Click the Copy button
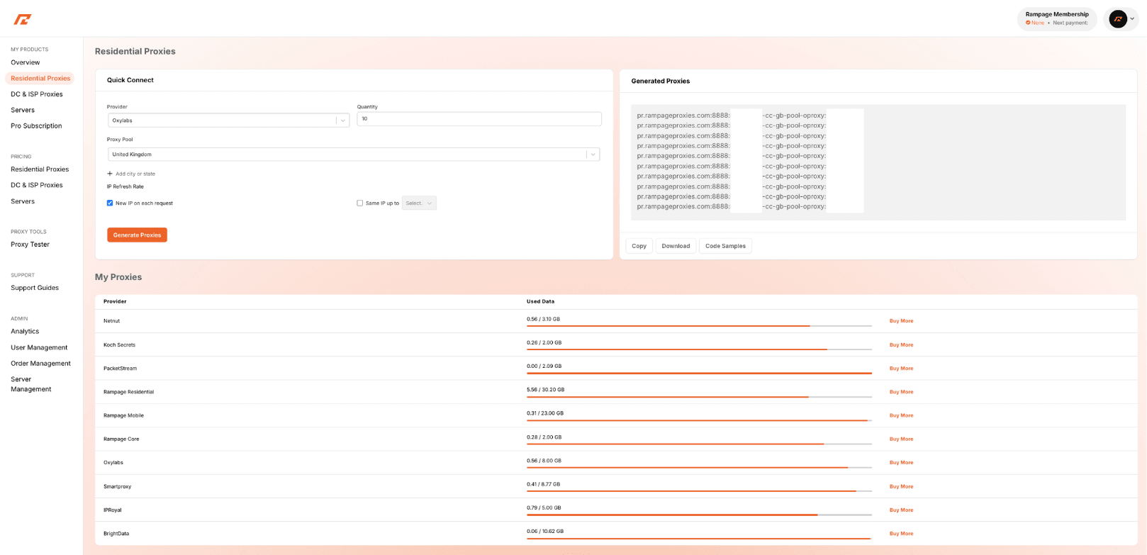Image resolution: width=1147 pixels, height=555 pixels. pos(639,246)
